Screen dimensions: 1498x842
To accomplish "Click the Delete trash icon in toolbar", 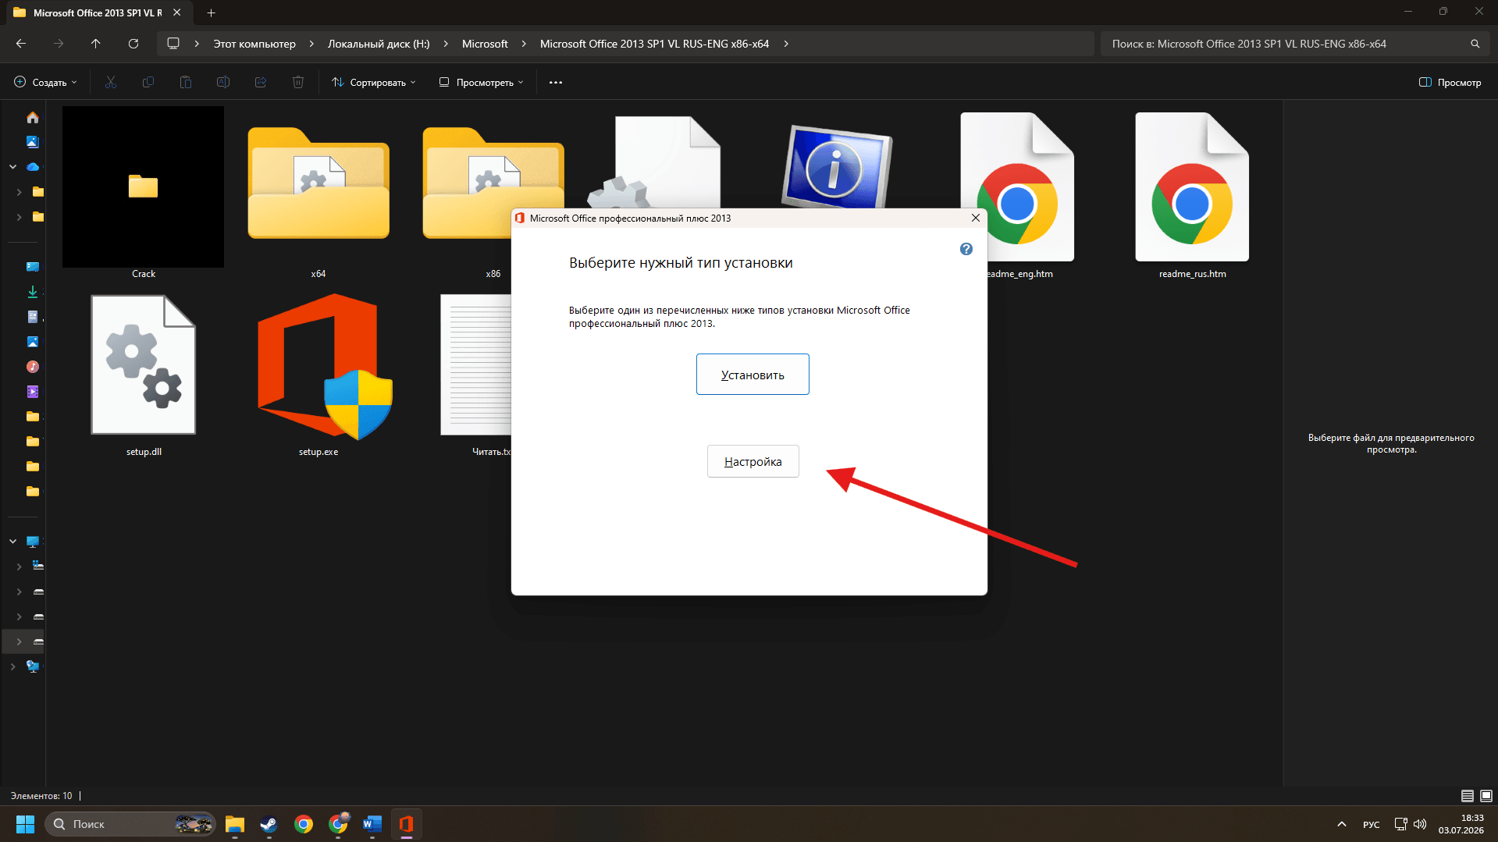I will click(298, 82).
